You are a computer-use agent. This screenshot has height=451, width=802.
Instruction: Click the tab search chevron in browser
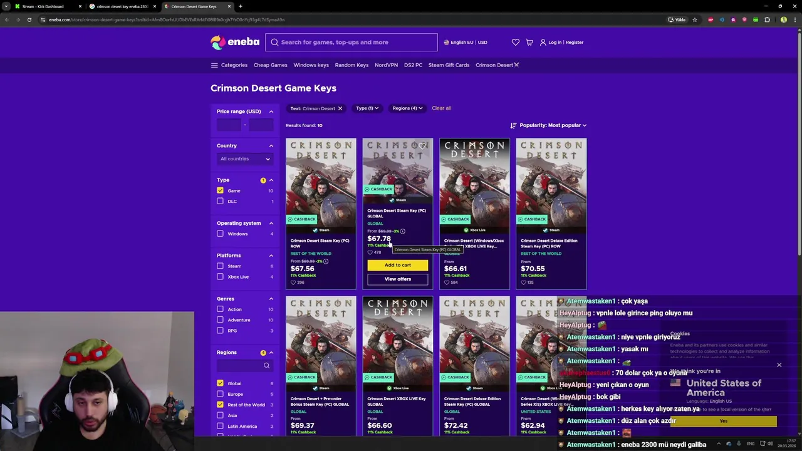pyautogui.click(x=7, y=6)
